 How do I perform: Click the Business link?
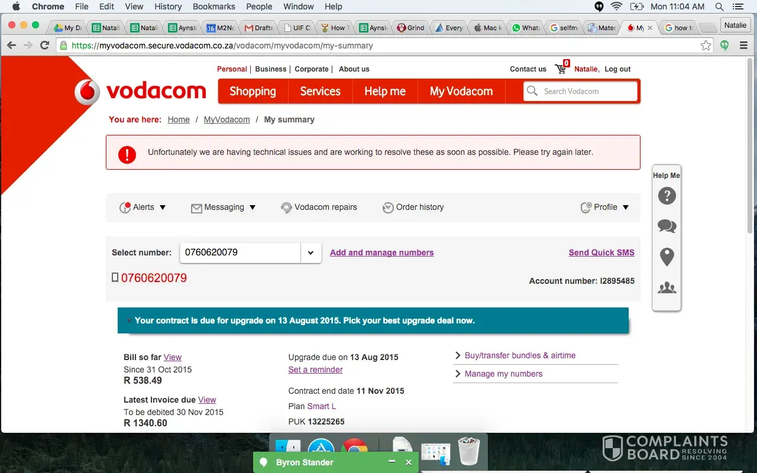tap(271, 69)
